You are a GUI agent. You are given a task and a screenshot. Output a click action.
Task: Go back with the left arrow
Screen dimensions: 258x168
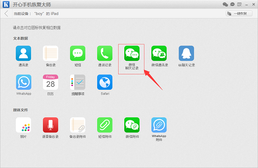(x=6, y=13)
